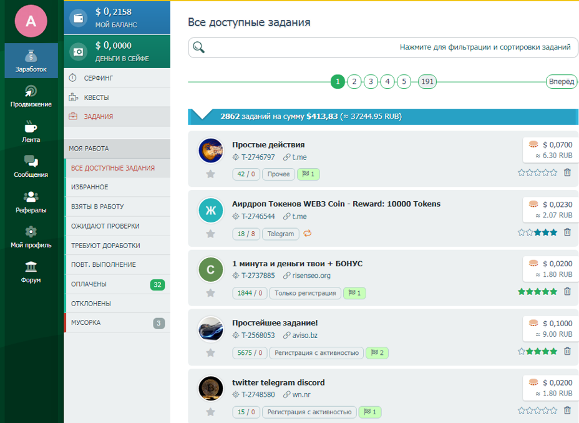Open task title Простые действия

pyautogui.click(x=268, y=144)
